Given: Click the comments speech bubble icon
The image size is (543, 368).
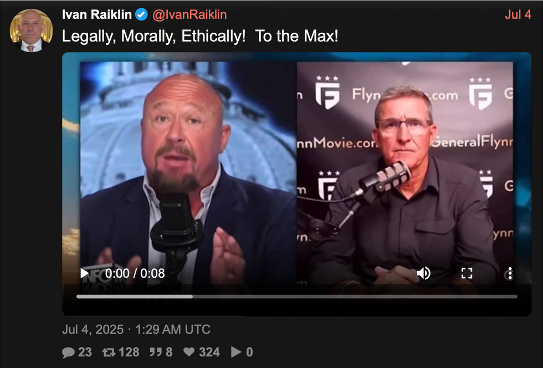Looking at the screenshot, I should click(x=68, y=352).
